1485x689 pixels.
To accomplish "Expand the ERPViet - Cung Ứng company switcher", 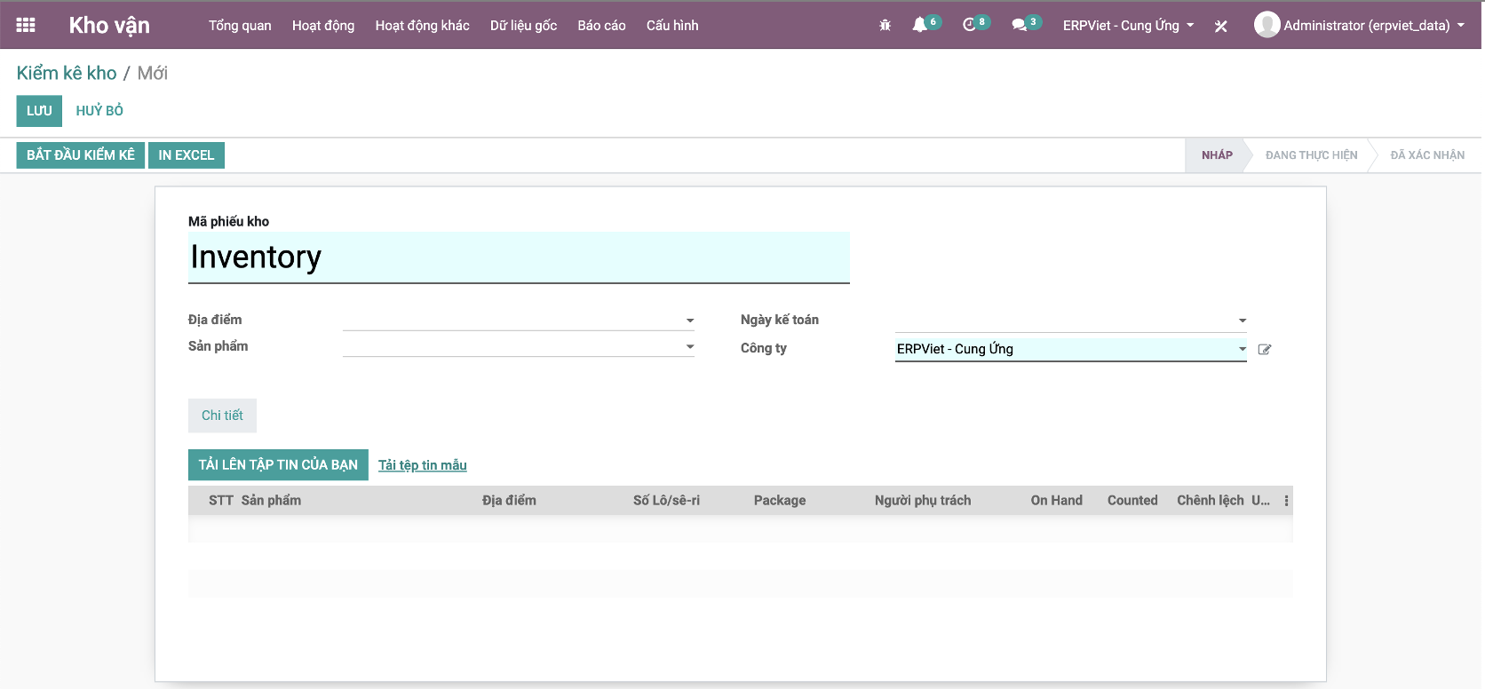I will (1128, 25).
